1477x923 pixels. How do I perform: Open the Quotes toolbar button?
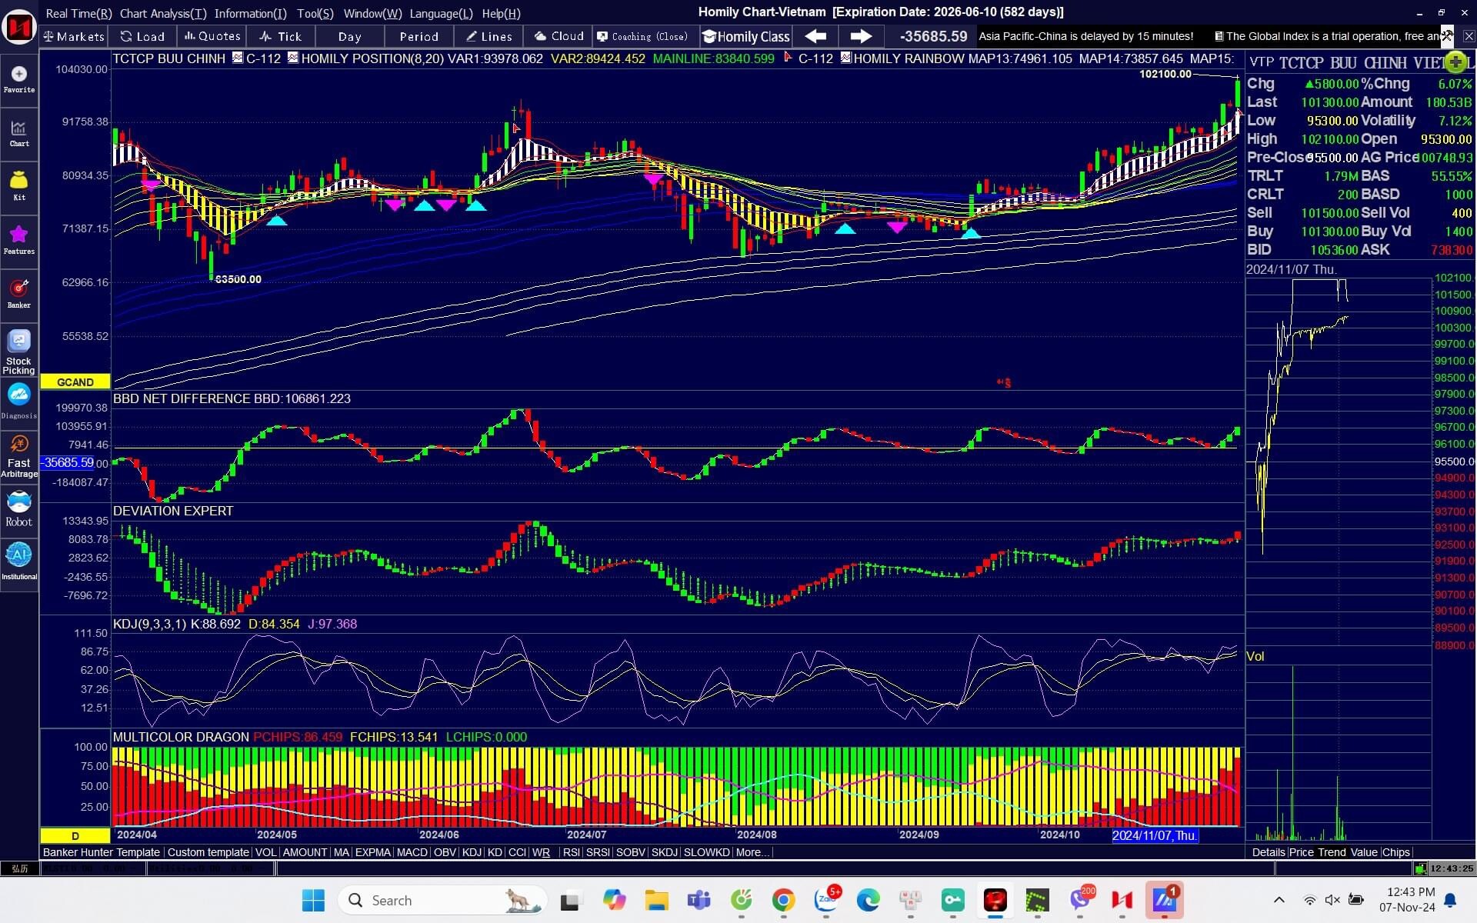(212, 36)
